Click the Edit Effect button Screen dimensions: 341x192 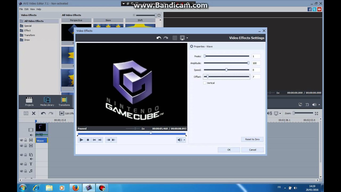click(67, 113)
